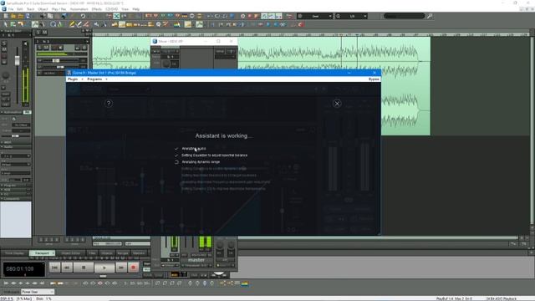Toggle the record arm button on channel strip

coord(4,56)
